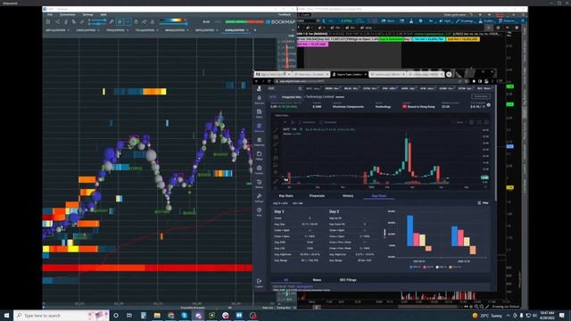Viewport: 571px width, 321px height.
Task: Open dropdown arrow on second Bookmap instrument tab
Action: click(98, 30)
